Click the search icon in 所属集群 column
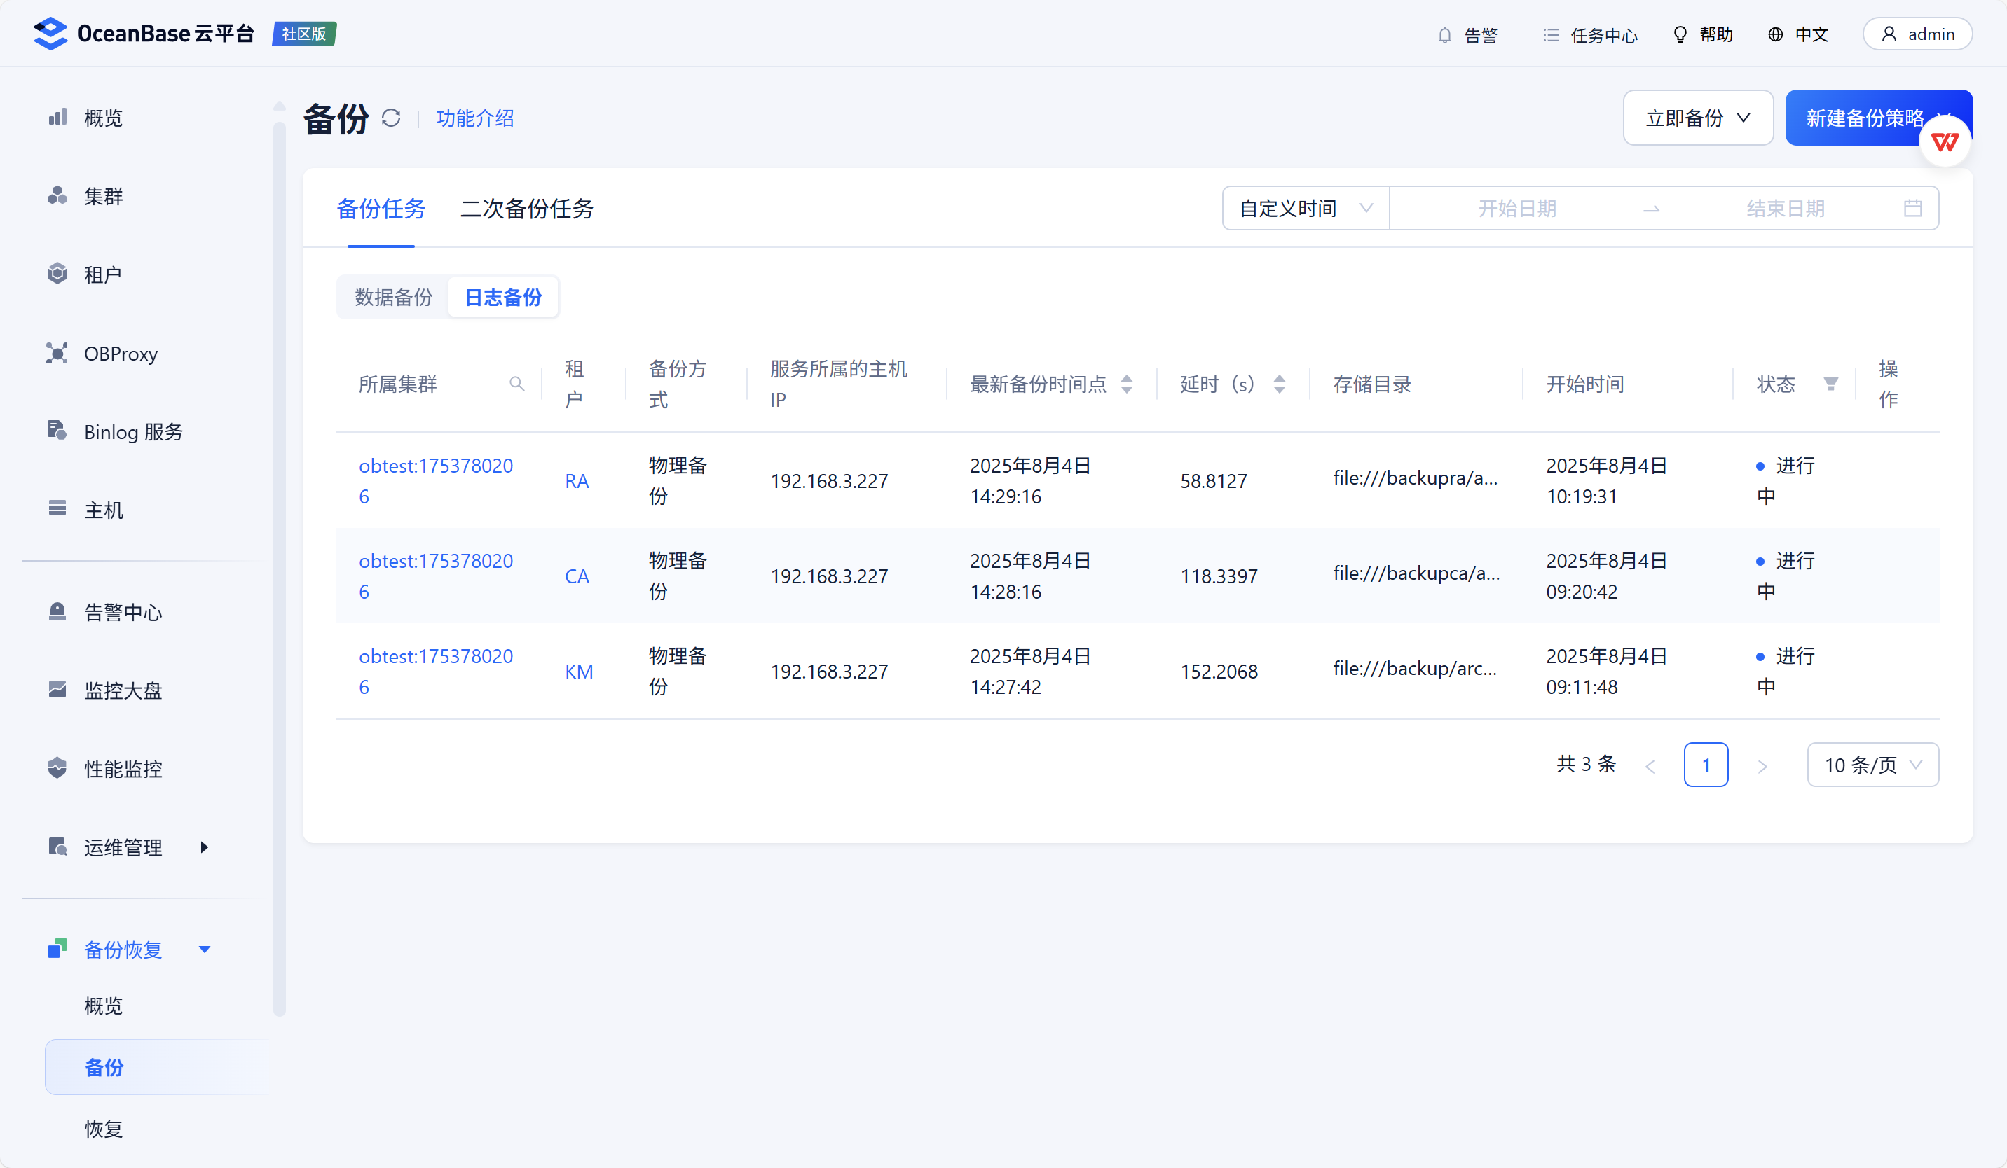 (517, 384)
